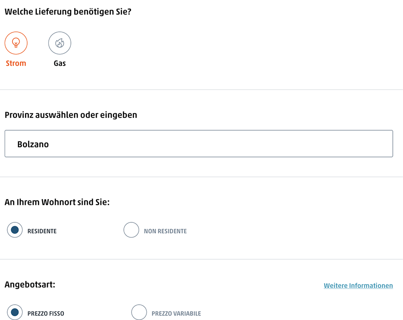Click the 'Angebotsart:' heading

pyautogui.click(x=30, y=284)
